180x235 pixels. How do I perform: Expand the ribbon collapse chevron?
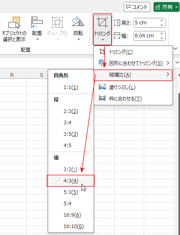176,48
